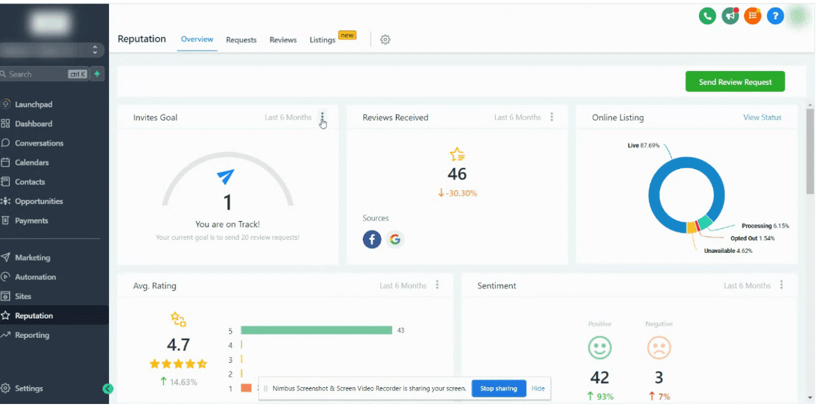
Task: Click the Google source icon under Reviews Received
Action: (x=395, y=239)
